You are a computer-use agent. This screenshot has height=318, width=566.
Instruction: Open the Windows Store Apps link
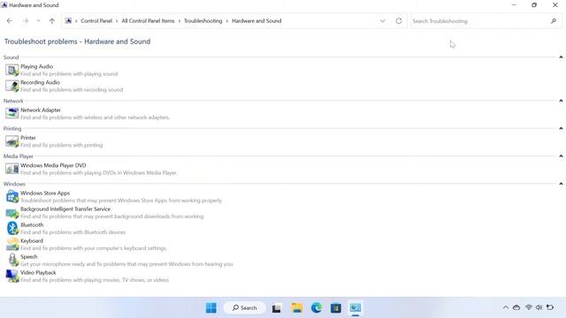(x=45, y=193)
